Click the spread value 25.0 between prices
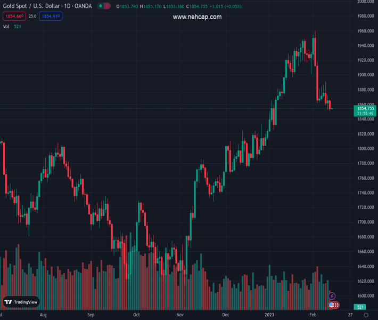The height and width of the screenshot is (320, 378). (32, 17)
